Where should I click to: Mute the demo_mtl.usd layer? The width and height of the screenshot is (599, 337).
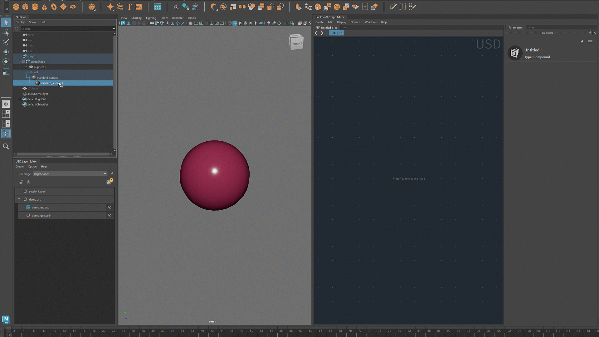110,208
